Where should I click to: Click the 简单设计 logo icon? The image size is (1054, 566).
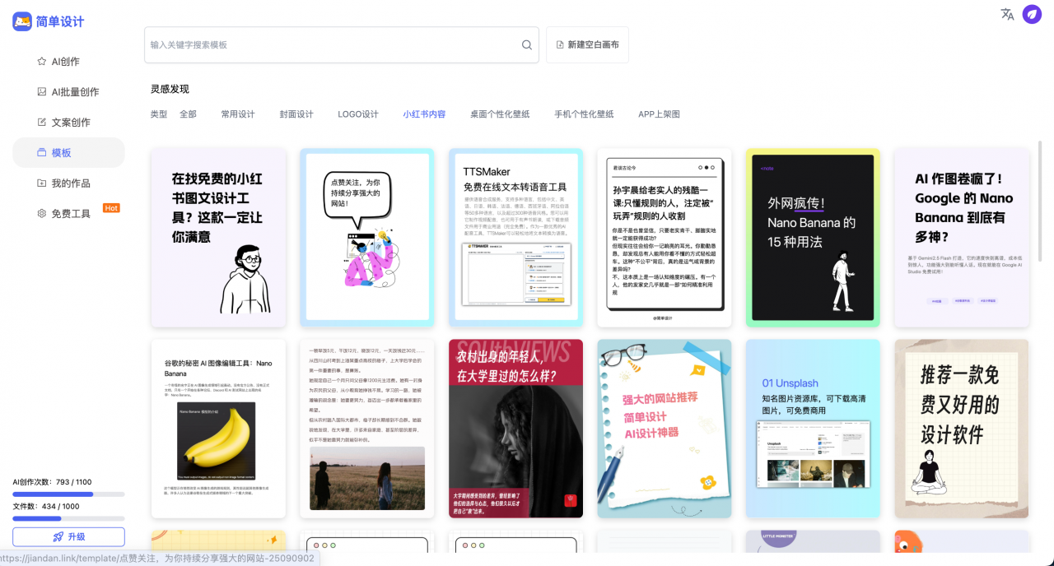coord(22,22)
